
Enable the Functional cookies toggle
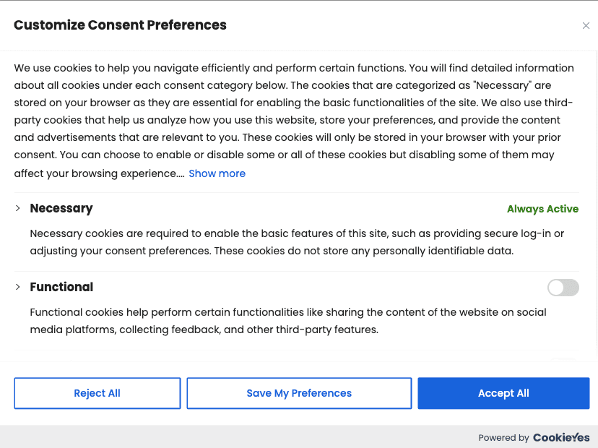(563, 288)
